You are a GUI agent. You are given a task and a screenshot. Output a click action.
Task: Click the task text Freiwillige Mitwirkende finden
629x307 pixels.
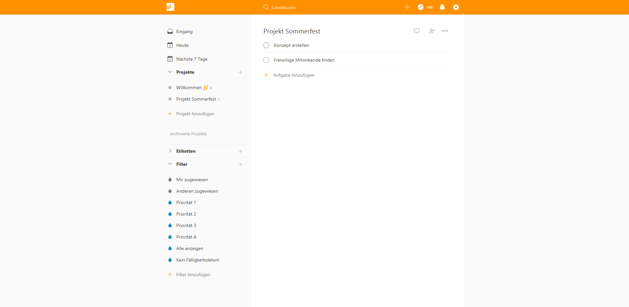coord(304,60)
